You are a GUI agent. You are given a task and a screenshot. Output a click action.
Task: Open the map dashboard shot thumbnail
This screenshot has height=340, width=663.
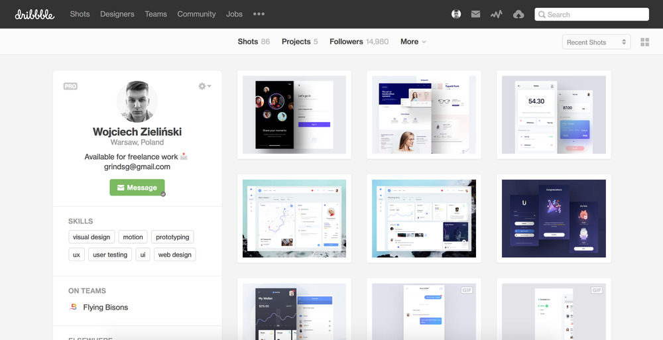(x=294, y=218)
